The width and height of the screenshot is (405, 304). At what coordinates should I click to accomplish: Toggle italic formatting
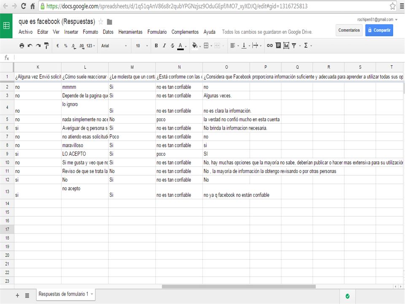pos(164,46)
